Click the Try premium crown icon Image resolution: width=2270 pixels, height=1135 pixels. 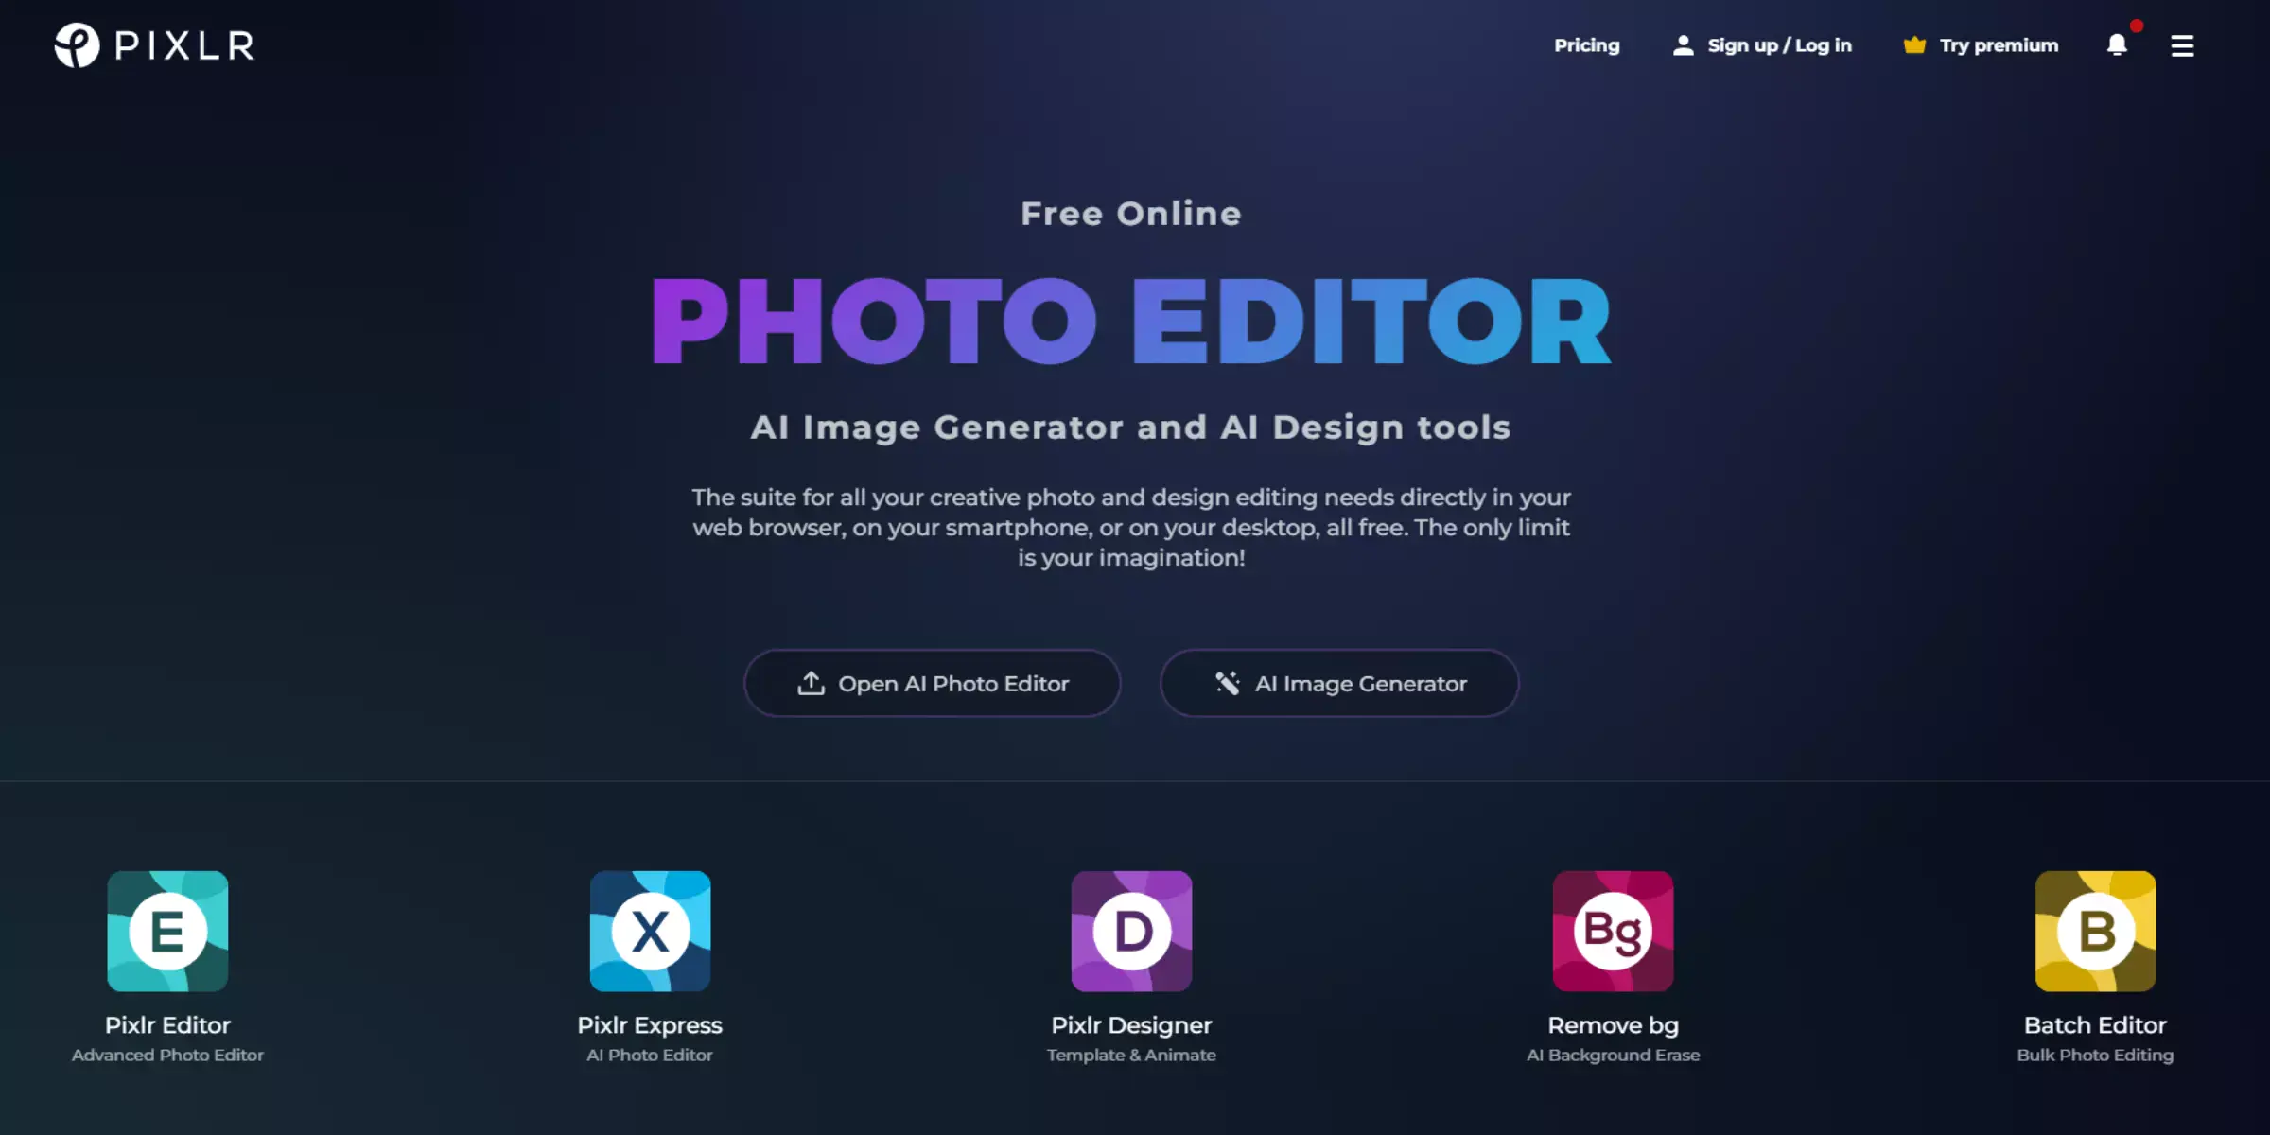tap(1913, 44)
